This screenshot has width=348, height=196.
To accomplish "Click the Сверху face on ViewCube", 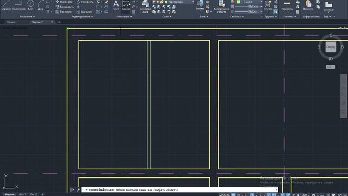I will point(331,47).
